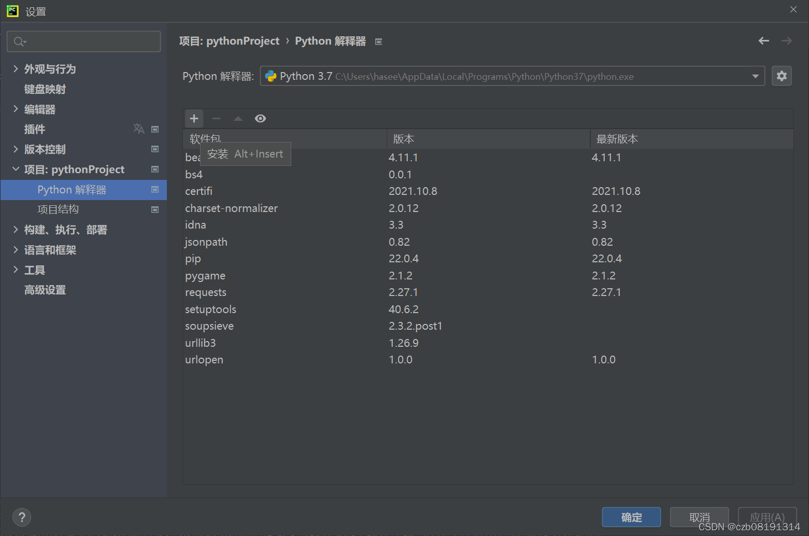The height and width of the screenshot is (536, 809).
Task: Select the soupsieve package row
Action: click(488, 326)
